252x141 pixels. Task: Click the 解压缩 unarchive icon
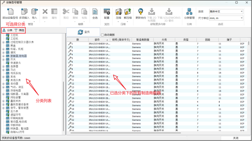point(128,12)
